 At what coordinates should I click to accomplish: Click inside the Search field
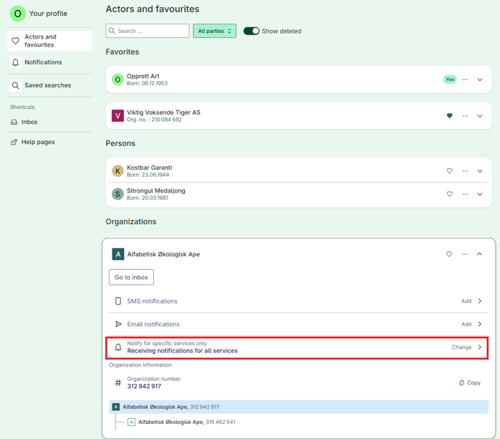pos(148,31)
